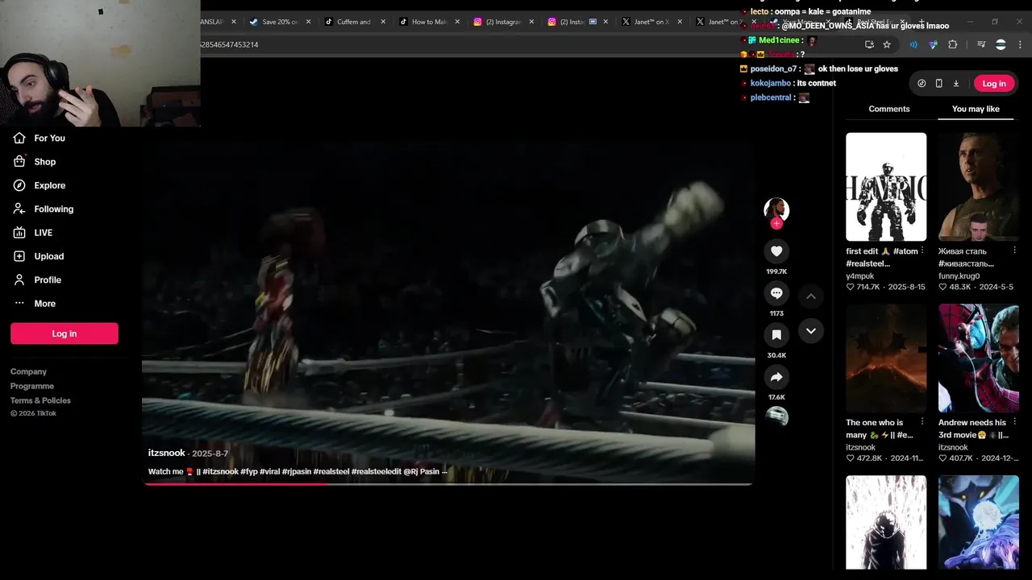Go to previous video with up chevron

(x=811, y=296)
